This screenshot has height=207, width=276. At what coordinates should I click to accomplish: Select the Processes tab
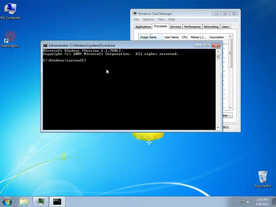click(x=160, y=26)
